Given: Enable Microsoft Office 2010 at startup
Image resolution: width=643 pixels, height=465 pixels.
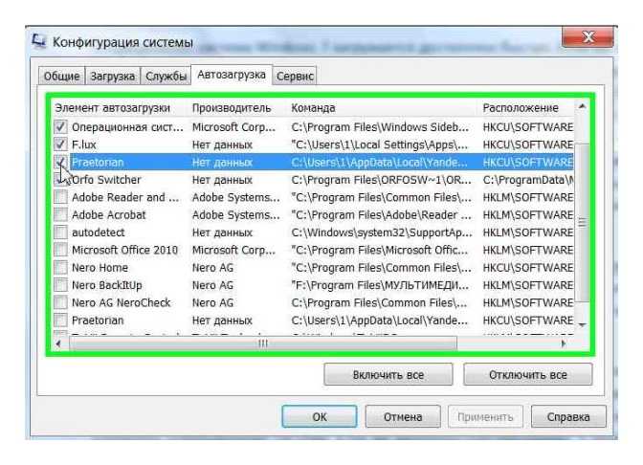Looking at the screenshot, I should click(x=60, y=250).
